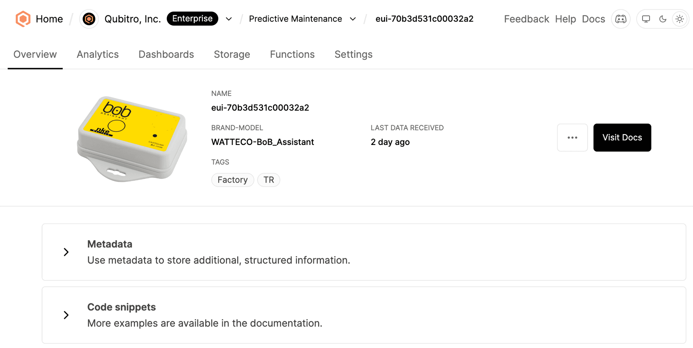This screenshot has width=693, height=348.
Task: Click the '2 day ago' value
Action: click(x=390, y=142)
